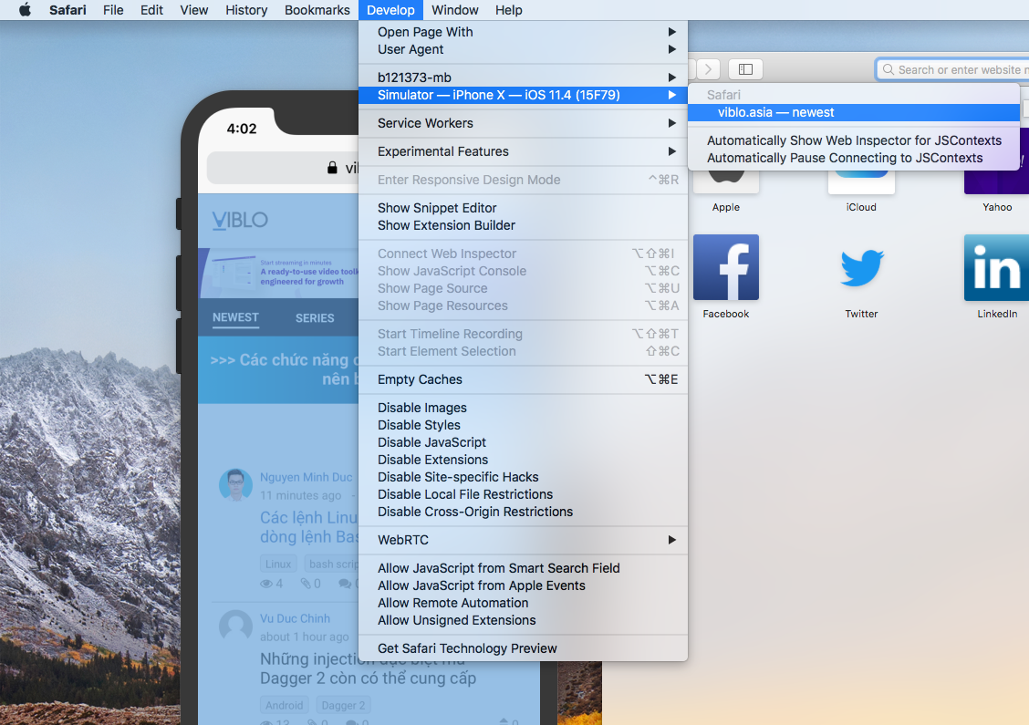Click the simulator Safari address bar

pyautogui.click(x=283, y=169)
